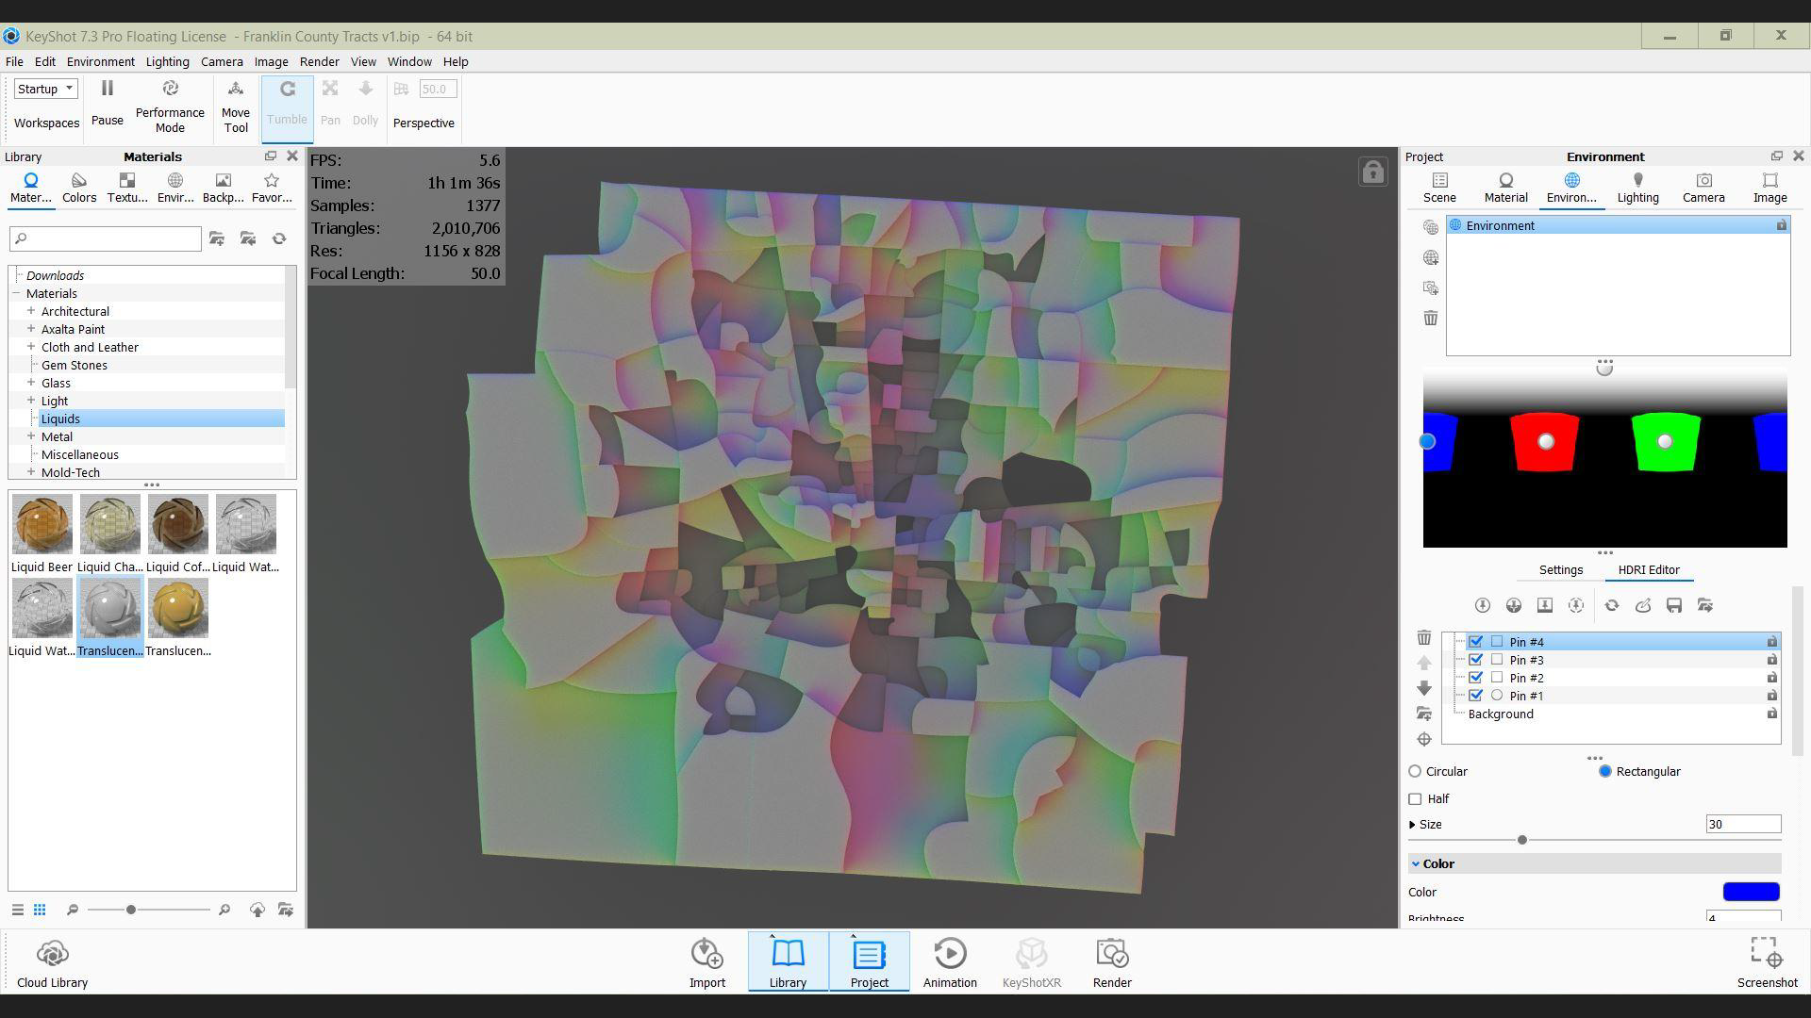Select the Move Tool icon
The height and width of the screenshot is (1018, 1811).
236,89
